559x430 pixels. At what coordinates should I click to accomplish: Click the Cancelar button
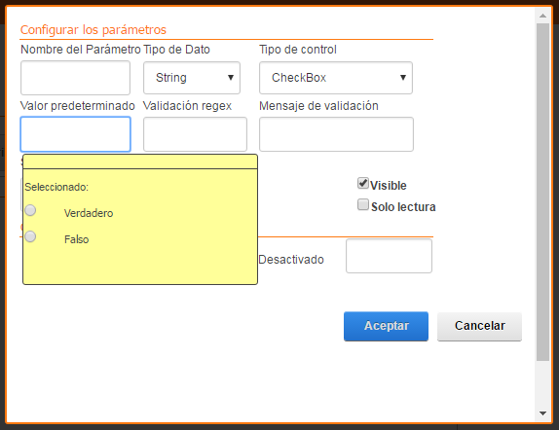479,326
